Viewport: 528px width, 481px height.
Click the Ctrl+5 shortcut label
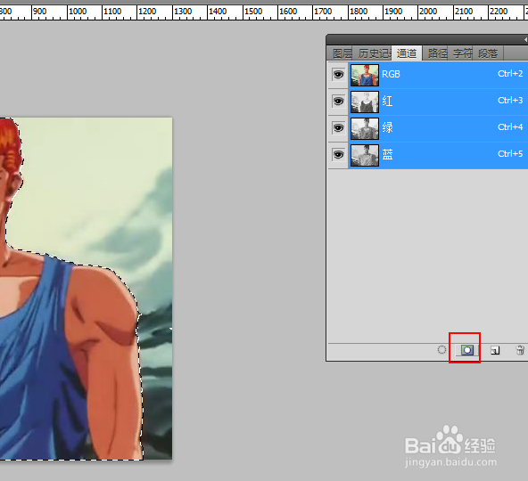(510, 154)
